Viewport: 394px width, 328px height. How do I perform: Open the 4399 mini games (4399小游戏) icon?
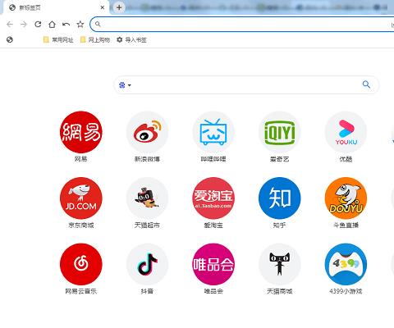pos(346,264)
